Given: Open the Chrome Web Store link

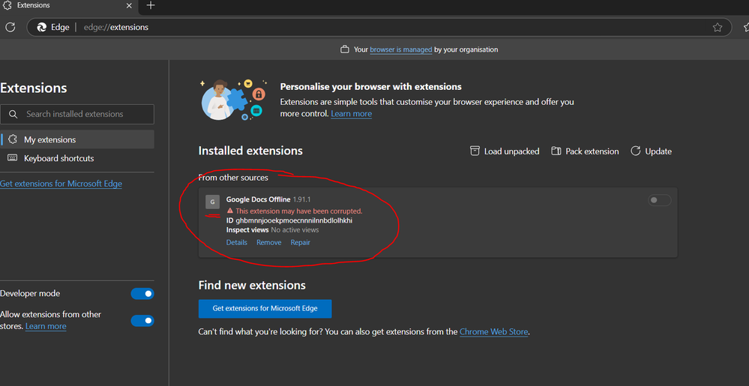Looking at the screenshot, I should (494, 331).
